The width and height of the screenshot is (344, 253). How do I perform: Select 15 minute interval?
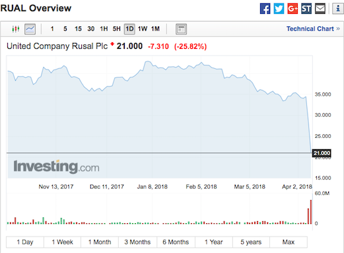coord(78,29)
